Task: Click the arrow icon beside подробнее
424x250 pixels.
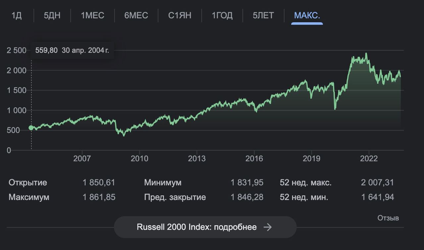Action: [268, 227]
